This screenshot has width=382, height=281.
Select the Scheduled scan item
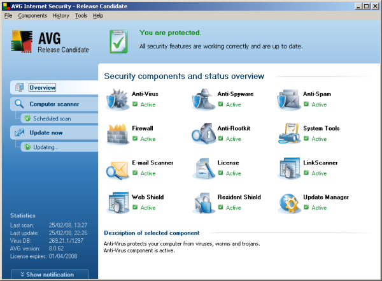[x=59, y=119]
